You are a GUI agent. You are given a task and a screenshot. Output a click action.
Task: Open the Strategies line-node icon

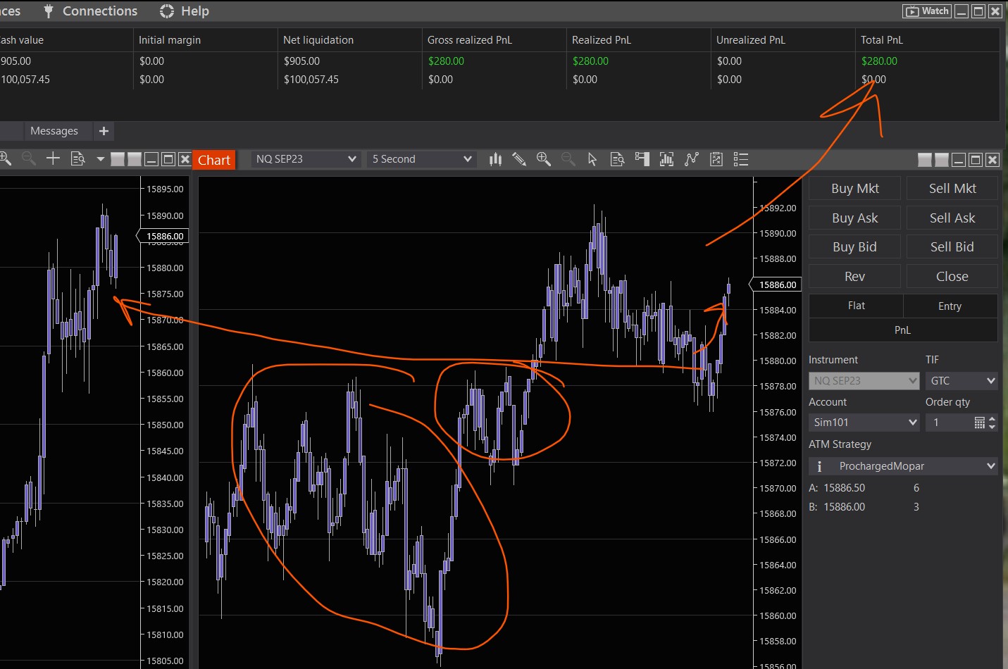coord(692,159)
